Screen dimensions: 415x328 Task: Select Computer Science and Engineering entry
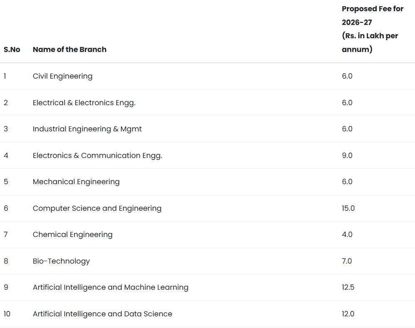(x=97, y=208)
